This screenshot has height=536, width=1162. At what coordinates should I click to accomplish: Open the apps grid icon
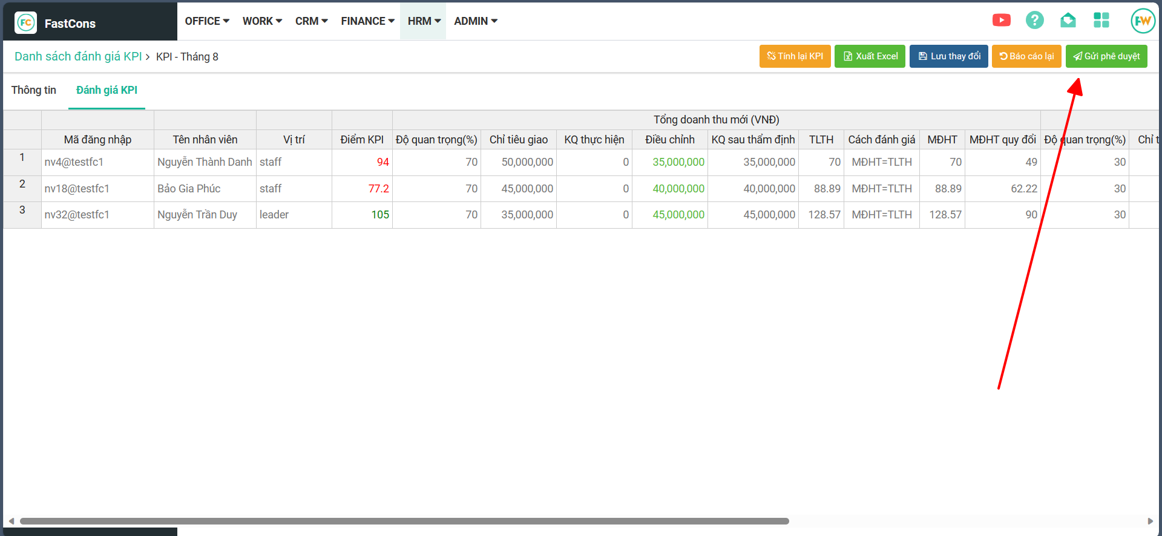pos(1101,21)
